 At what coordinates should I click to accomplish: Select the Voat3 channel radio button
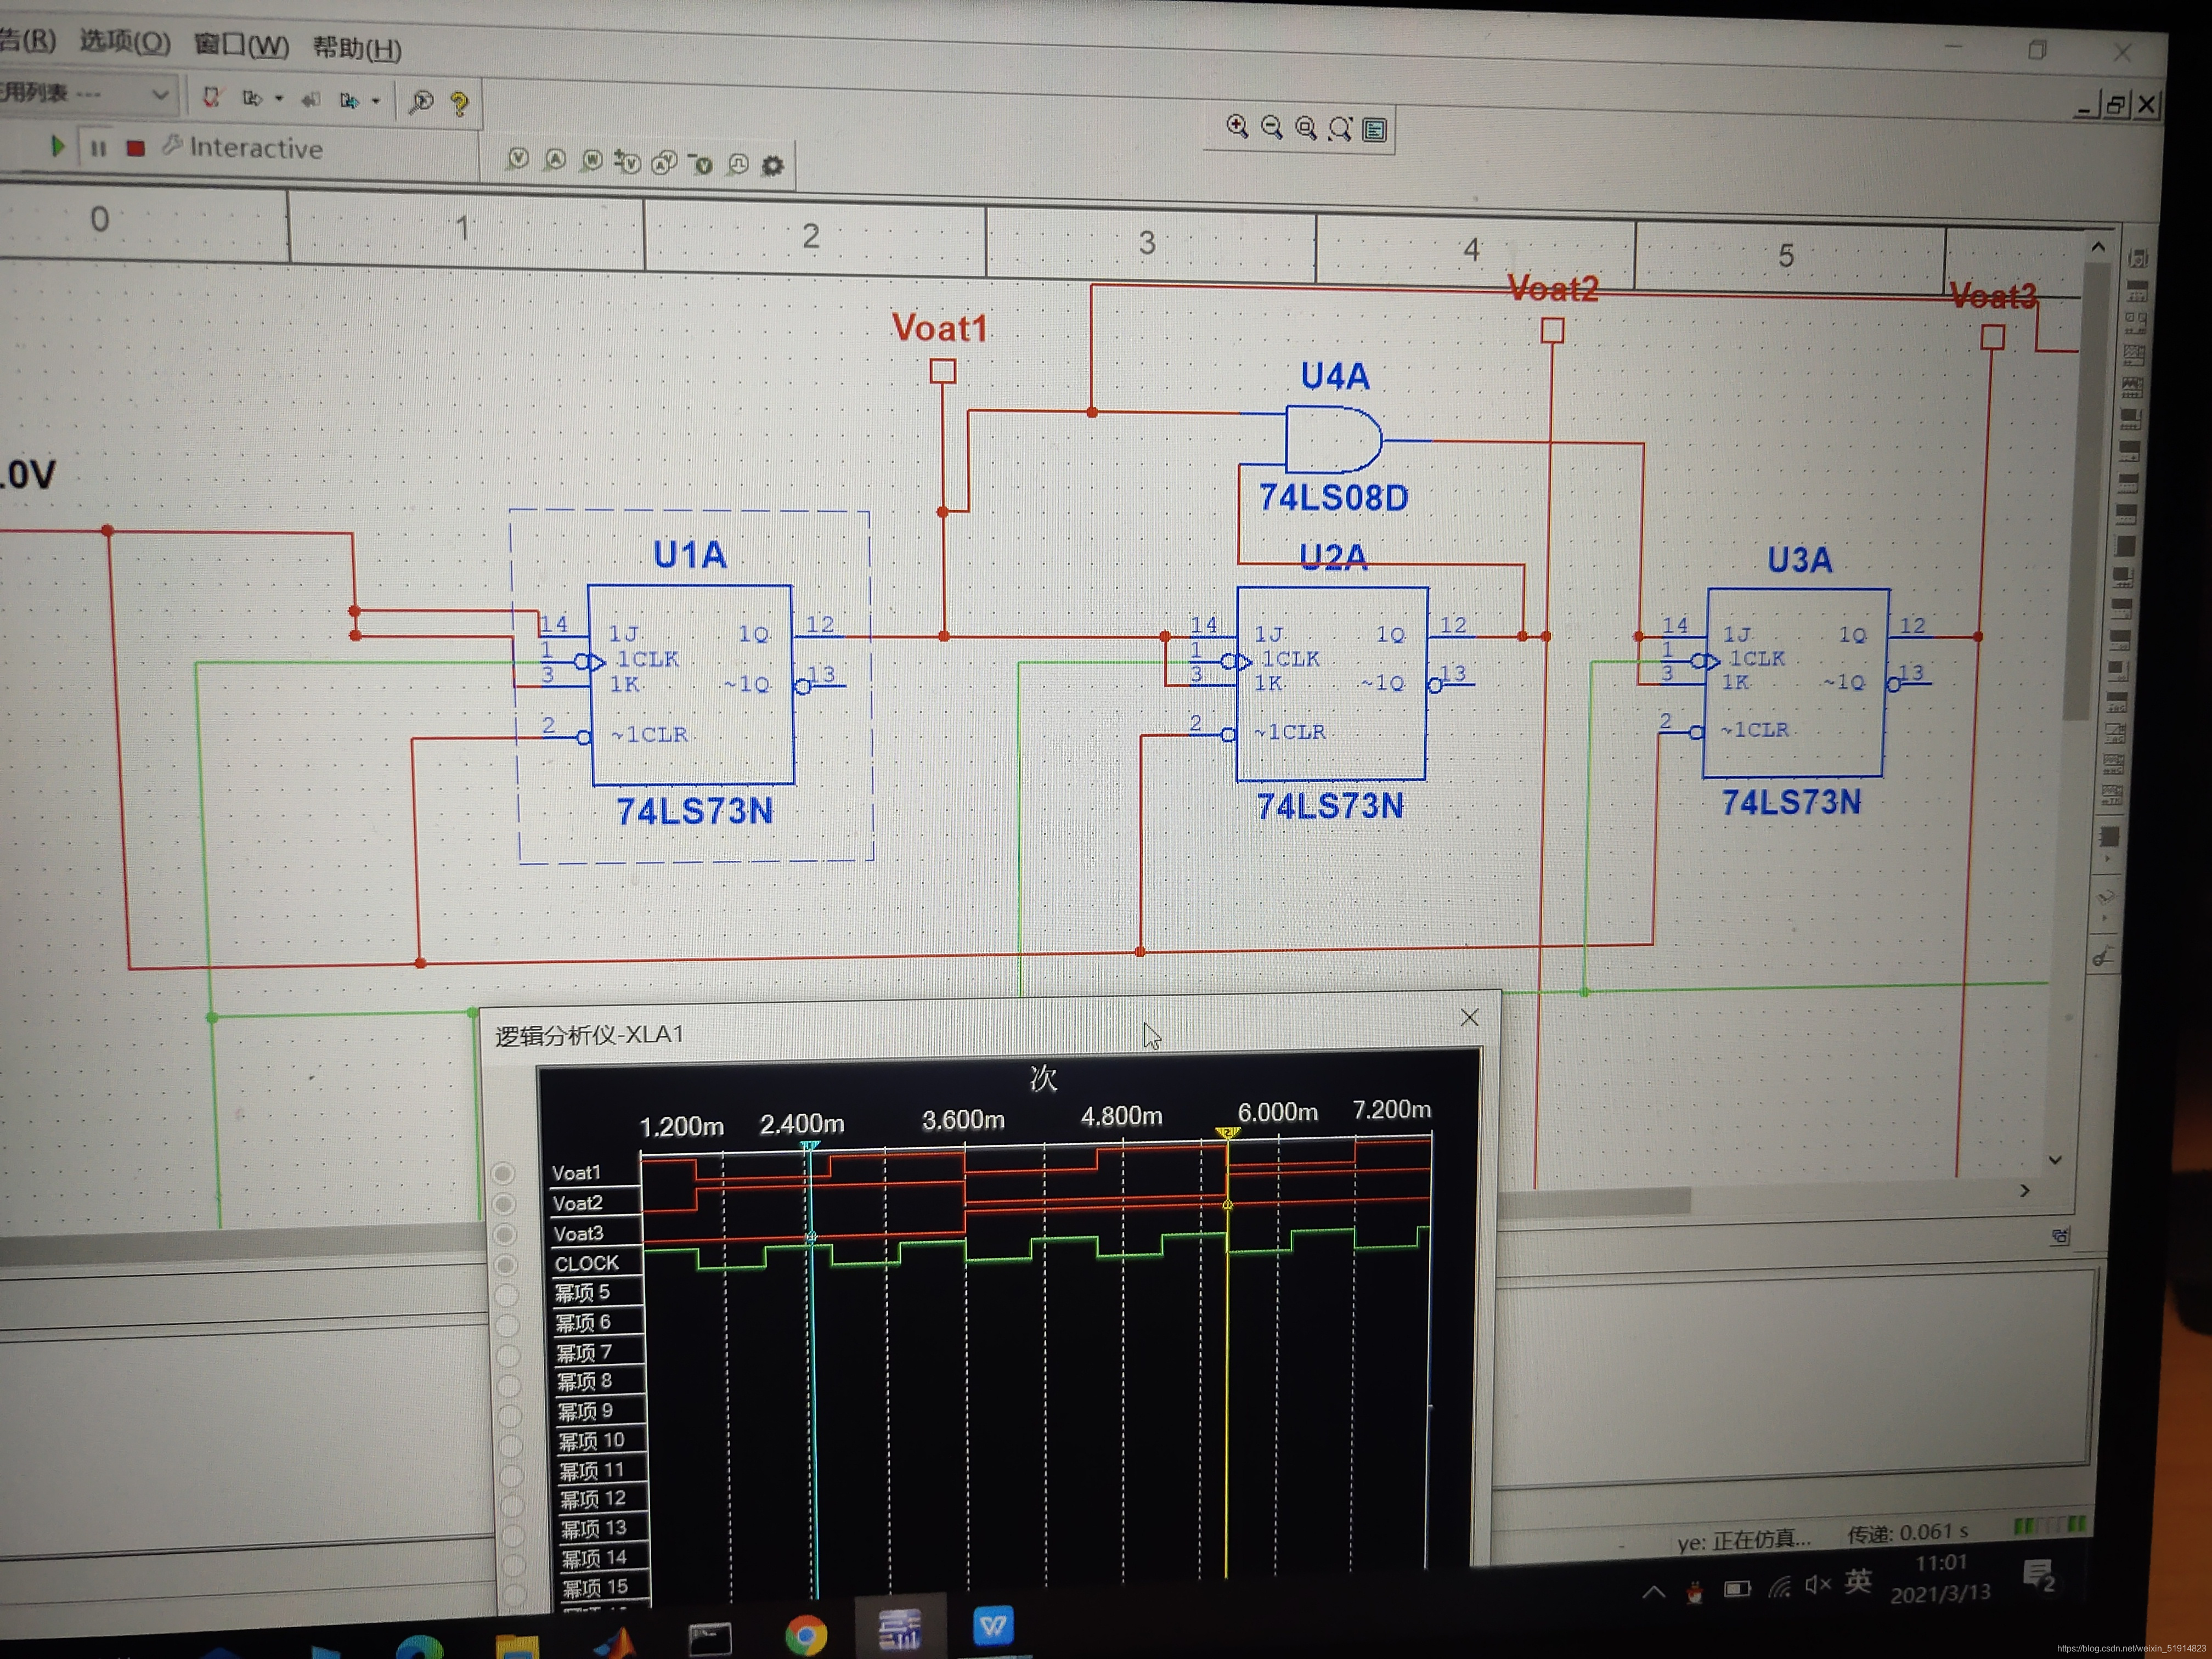point(504,1235)
